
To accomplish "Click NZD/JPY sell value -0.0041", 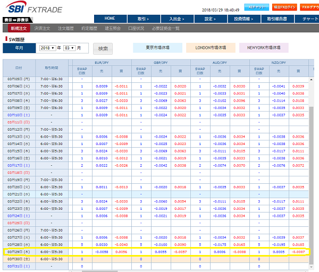I will click(279, 87).
